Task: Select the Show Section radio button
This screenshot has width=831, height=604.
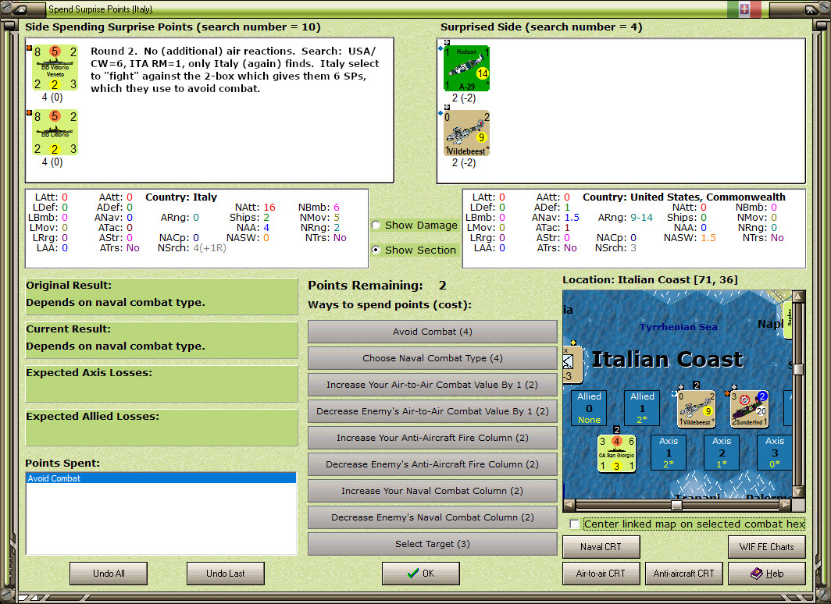Action: (x=376, y=250)
